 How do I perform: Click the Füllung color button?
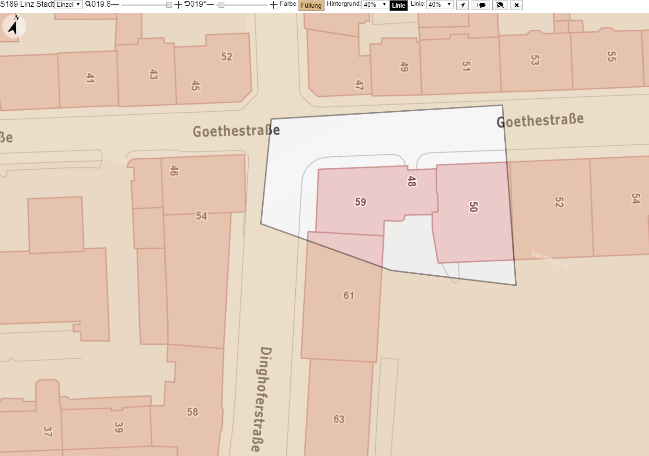point(311,5)
